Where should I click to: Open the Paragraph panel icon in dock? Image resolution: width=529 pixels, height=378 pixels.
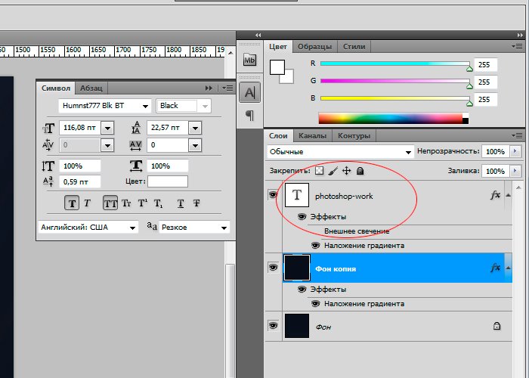click(249, 116)
